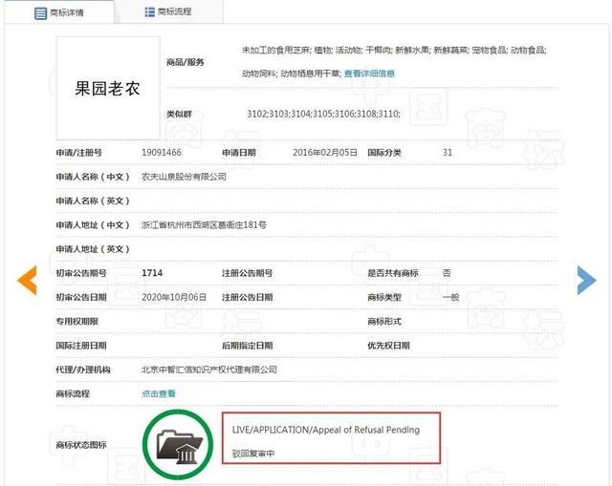Select applicant address 浙江省杭州市西湖区葛衙庄181号
Image resolution: width=612 pixels, height=486 pixels.
click(x=204, y=225)
